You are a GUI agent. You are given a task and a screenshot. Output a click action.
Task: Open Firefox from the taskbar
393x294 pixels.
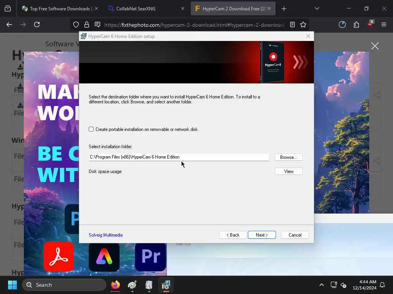115,285
